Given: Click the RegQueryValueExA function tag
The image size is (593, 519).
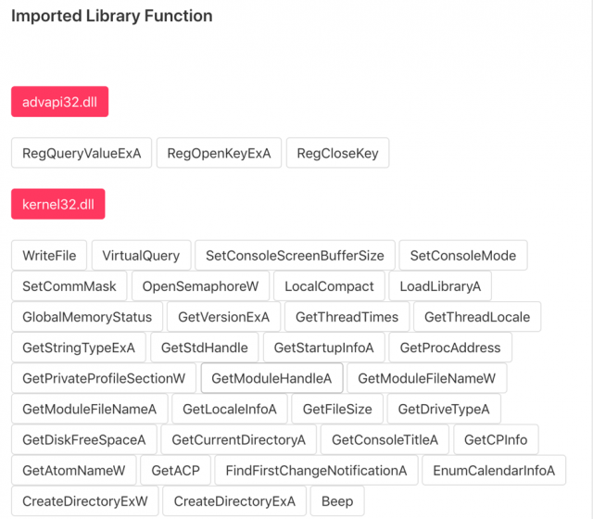Looking at the screenshot, I should pyautogui.click(x=82, y=153).
